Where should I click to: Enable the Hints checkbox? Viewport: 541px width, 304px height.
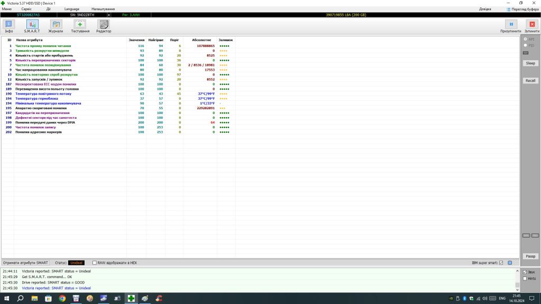pyautogui.click(x=525, y=279)
